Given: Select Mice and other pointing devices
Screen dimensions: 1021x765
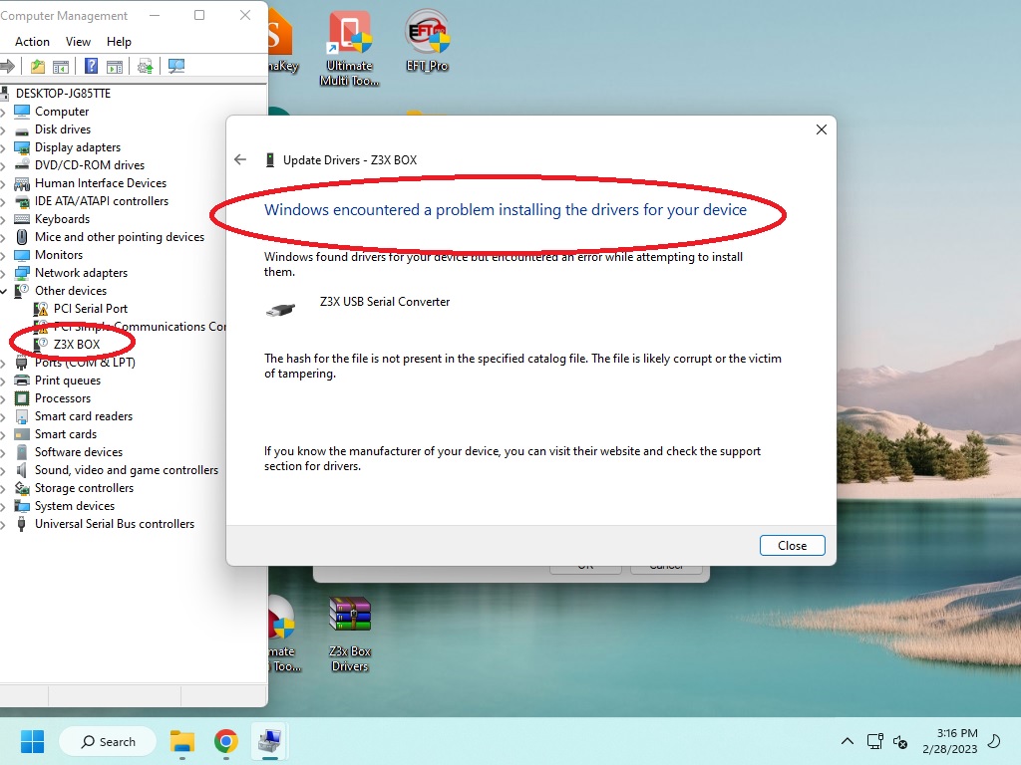Looking at the screenshot, I should pos(120,237).
